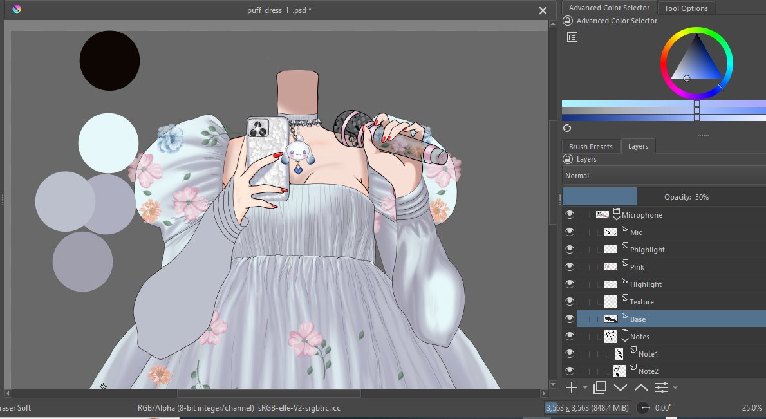Click the middle gray-to-blue color slider

[x=664, y=111]
